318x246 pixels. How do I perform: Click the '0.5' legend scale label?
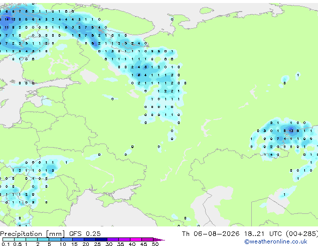[x=18, y=244]
